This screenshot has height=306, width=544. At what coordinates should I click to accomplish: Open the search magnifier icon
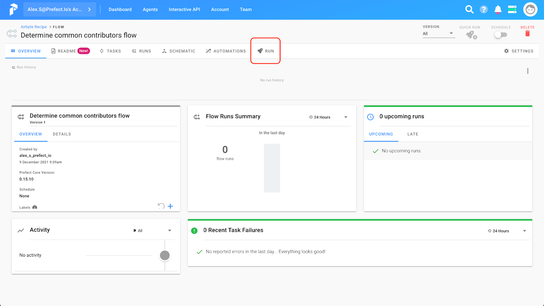point(469,10)
